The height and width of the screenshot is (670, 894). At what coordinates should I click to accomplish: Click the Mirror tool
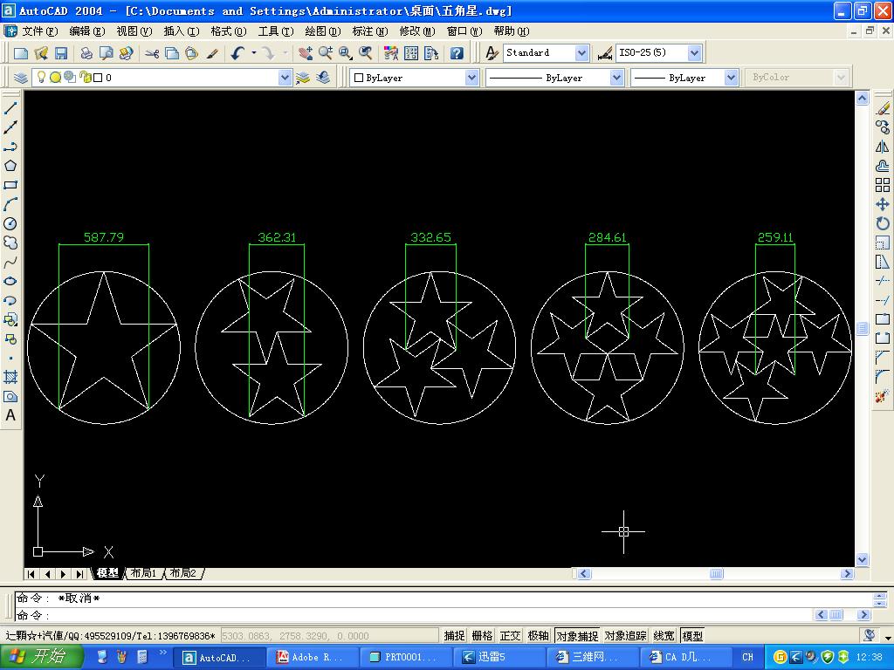(x=883, y=147)
